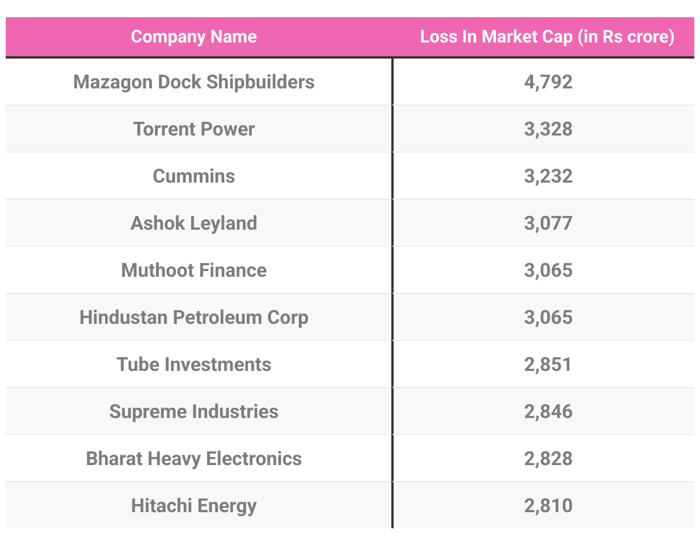Select the Supreme Industries cell
700x534 pixels.
pyautogui.click(x=194, y=411)
